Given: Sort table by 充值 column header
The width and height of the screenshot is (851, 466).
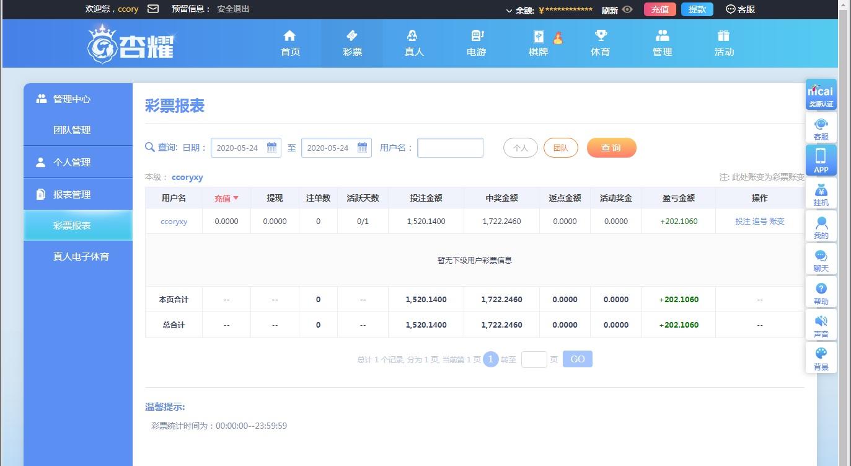Looking at the screenshot, I should [x=226, y=198].
